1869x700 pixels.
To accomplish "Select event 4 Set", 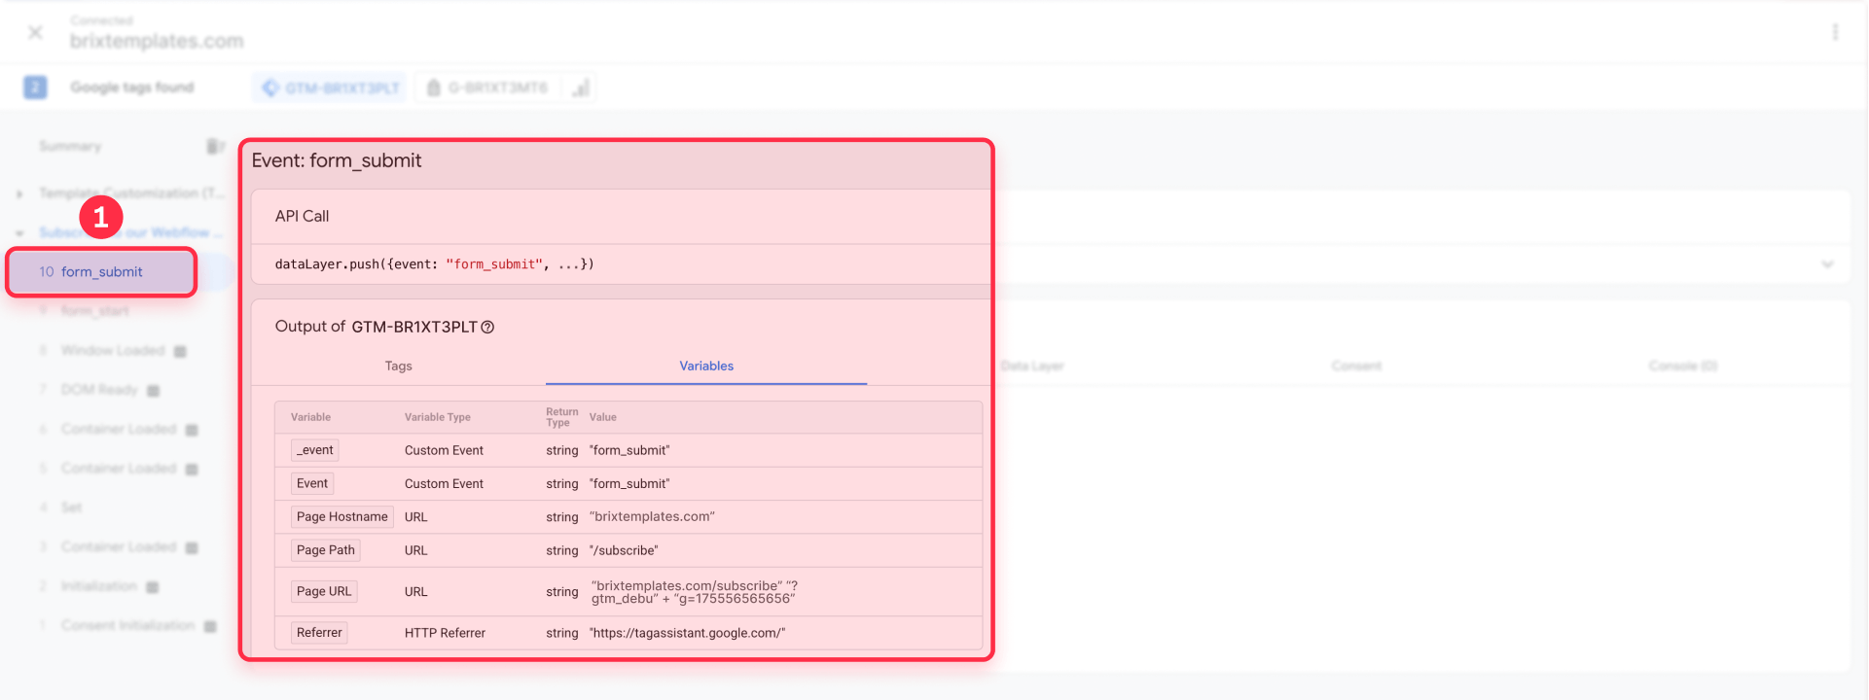I will (71, 507).
